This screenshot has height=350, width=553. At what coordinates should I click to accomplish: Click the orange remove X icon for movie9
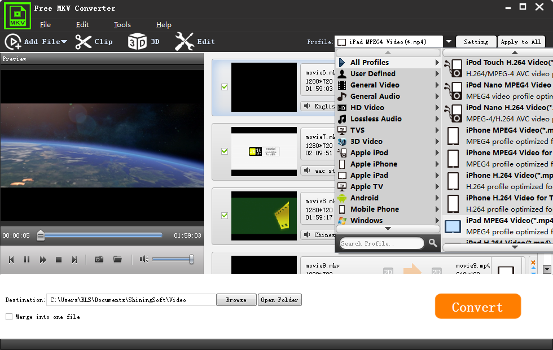tap(533, 262)
